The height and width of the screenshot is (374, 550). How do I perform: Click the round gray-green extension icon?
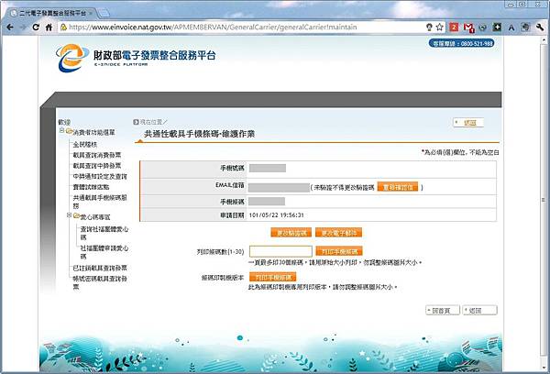pos(483,27)
